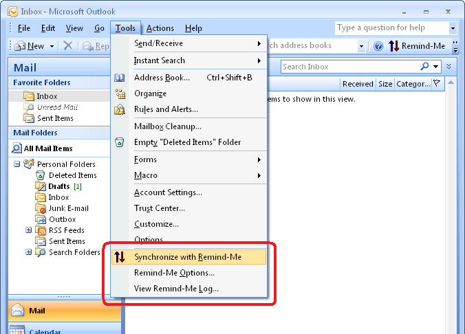Screen dimensions: 465x334
Task: Click the Synchronize red-blue arrows icon
Action: tap(120, 257)
